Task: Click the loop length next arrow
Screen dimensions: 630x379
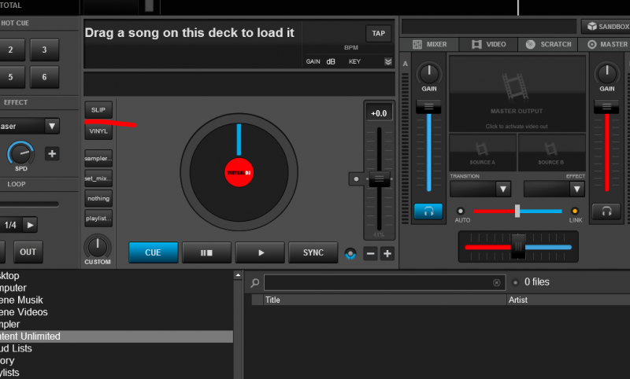Action: pyautogui.click(x=30, y=225)
